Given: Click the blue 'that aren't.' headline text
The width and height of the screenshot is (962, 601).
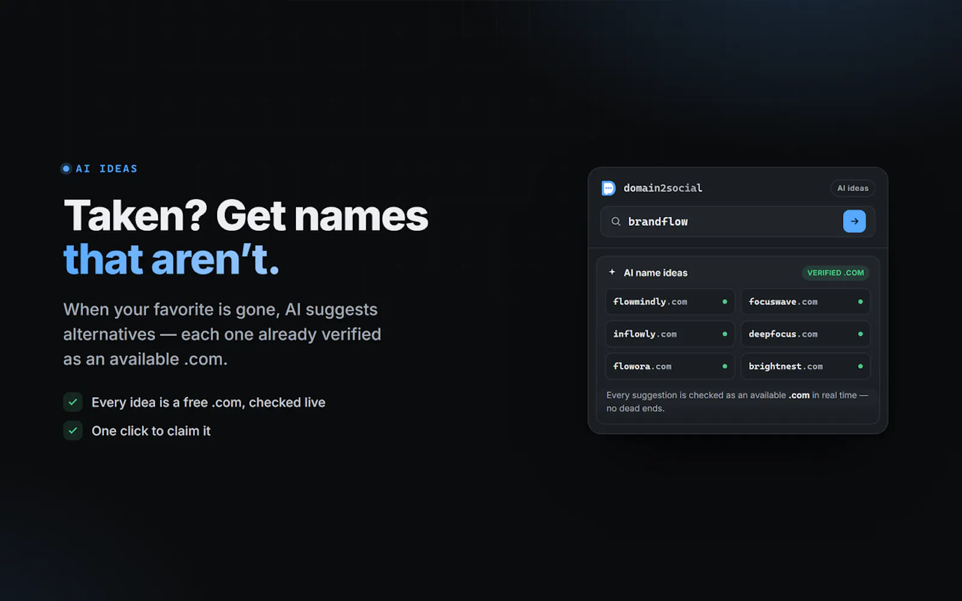Looking at the screenshot, I should pos(171,260).
